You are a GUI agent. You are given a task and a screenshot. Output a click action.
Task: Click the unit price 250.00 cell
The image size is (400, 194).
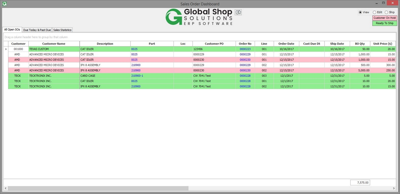(383, 70)
